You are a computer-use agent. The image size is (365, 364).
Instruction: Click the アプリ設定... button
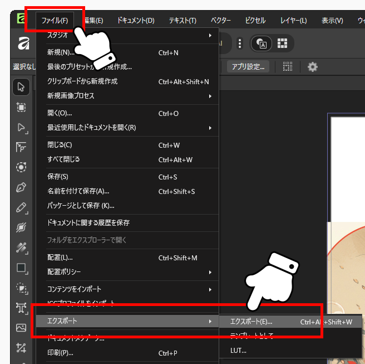click(x=248, y=67)
